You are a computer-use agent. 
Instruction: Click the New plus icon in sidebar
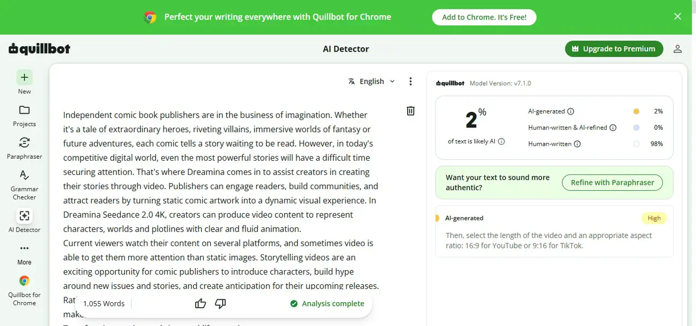(24, 77)
